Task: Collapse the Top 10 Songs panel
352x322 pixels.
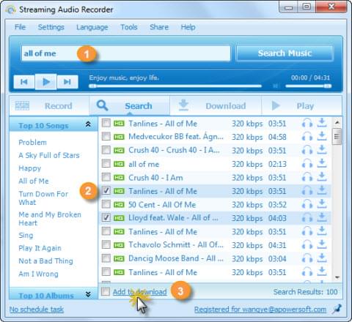Action: click(x=88, y=124)
